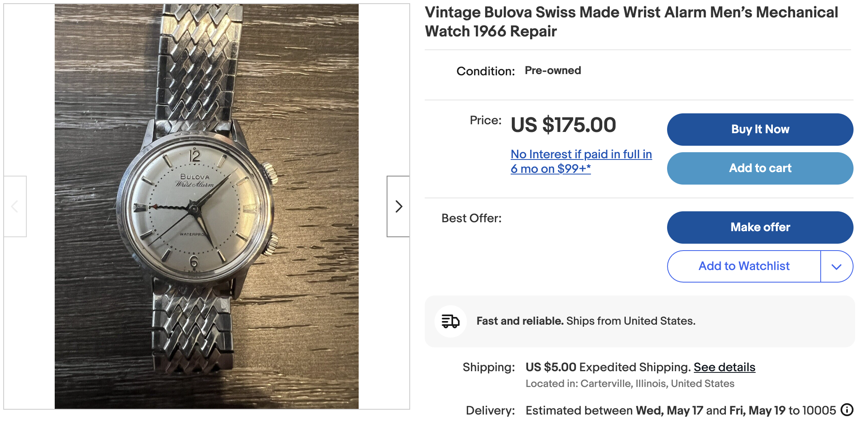860x421 pixels.
Task: Click the delivery estimate info icon
Action: (847, 410)
